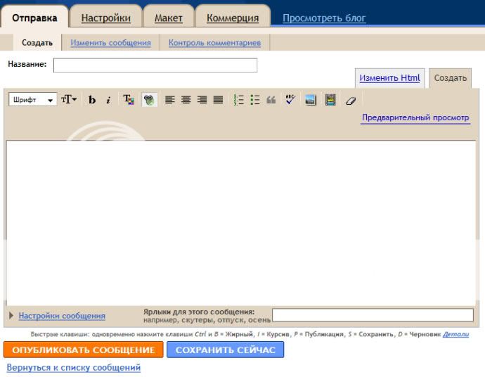Switch to the Настройки tab

pos(106,18)
